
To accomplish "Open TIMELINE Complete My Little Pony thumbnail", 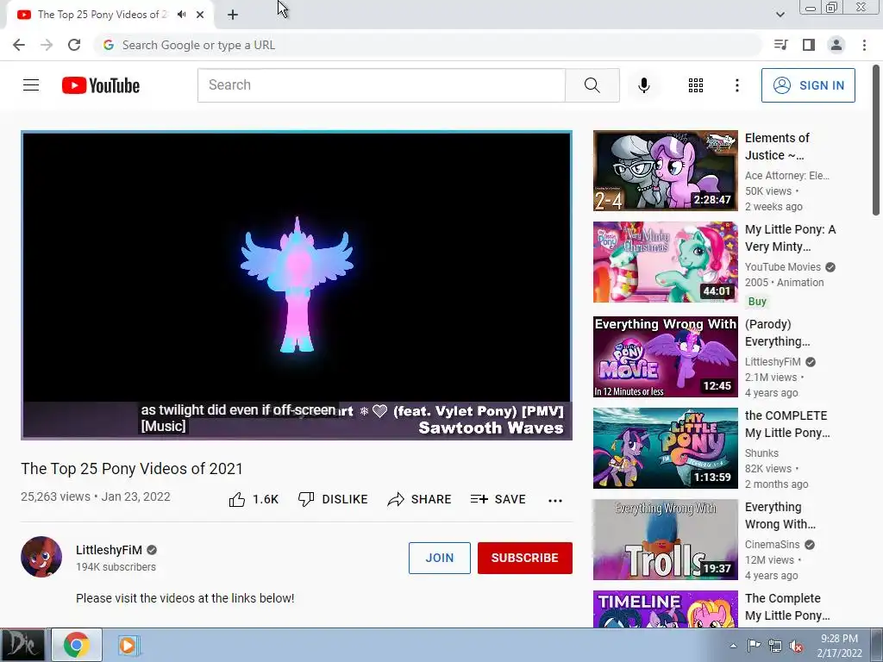I will click(x=665, y=609).
